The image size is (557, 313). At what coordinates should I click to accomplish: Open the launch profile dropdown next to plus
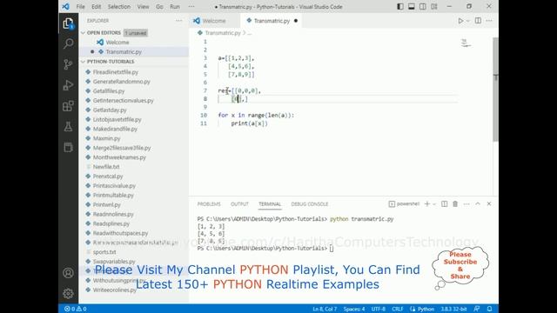434,204
